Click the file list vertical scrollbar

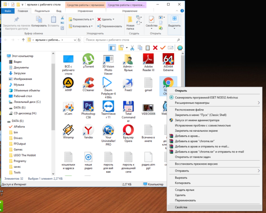pos(183,71)
